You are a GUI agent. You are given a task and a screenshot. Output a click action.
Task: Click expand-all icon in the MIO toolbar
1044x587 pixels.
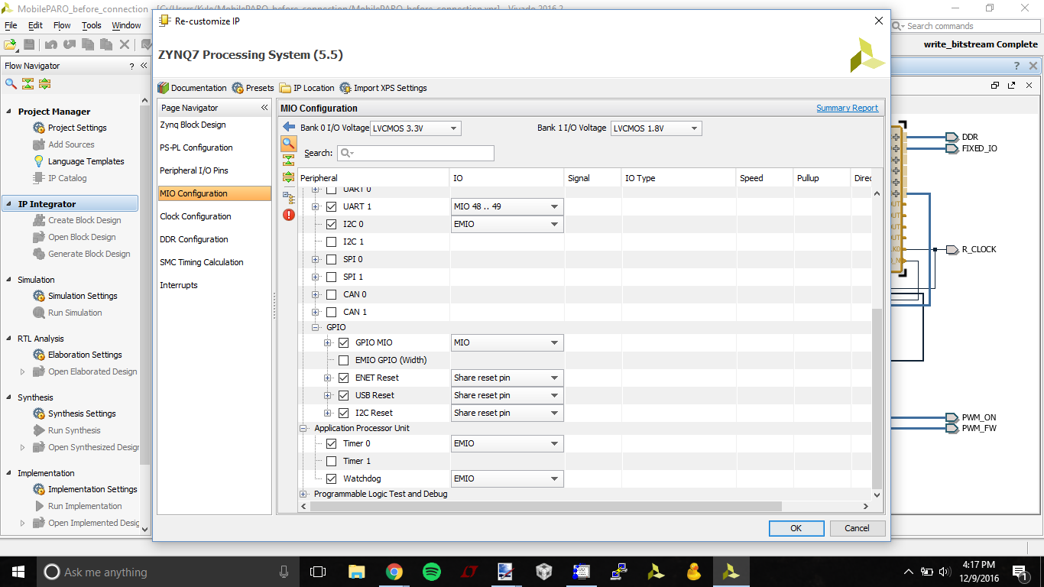tap(288, 177)
